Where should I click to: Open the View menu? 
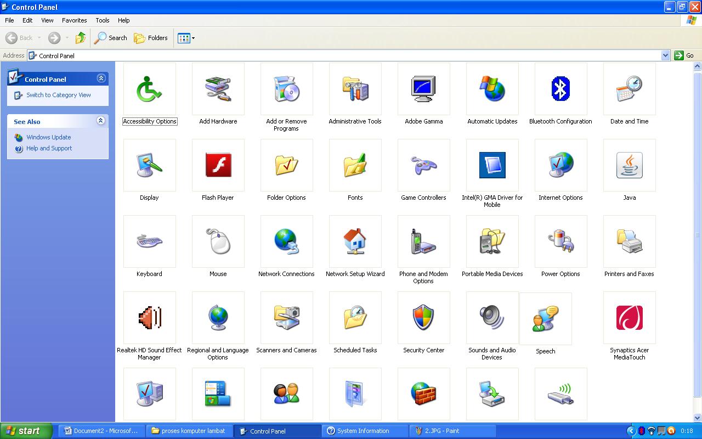[48, 20]
